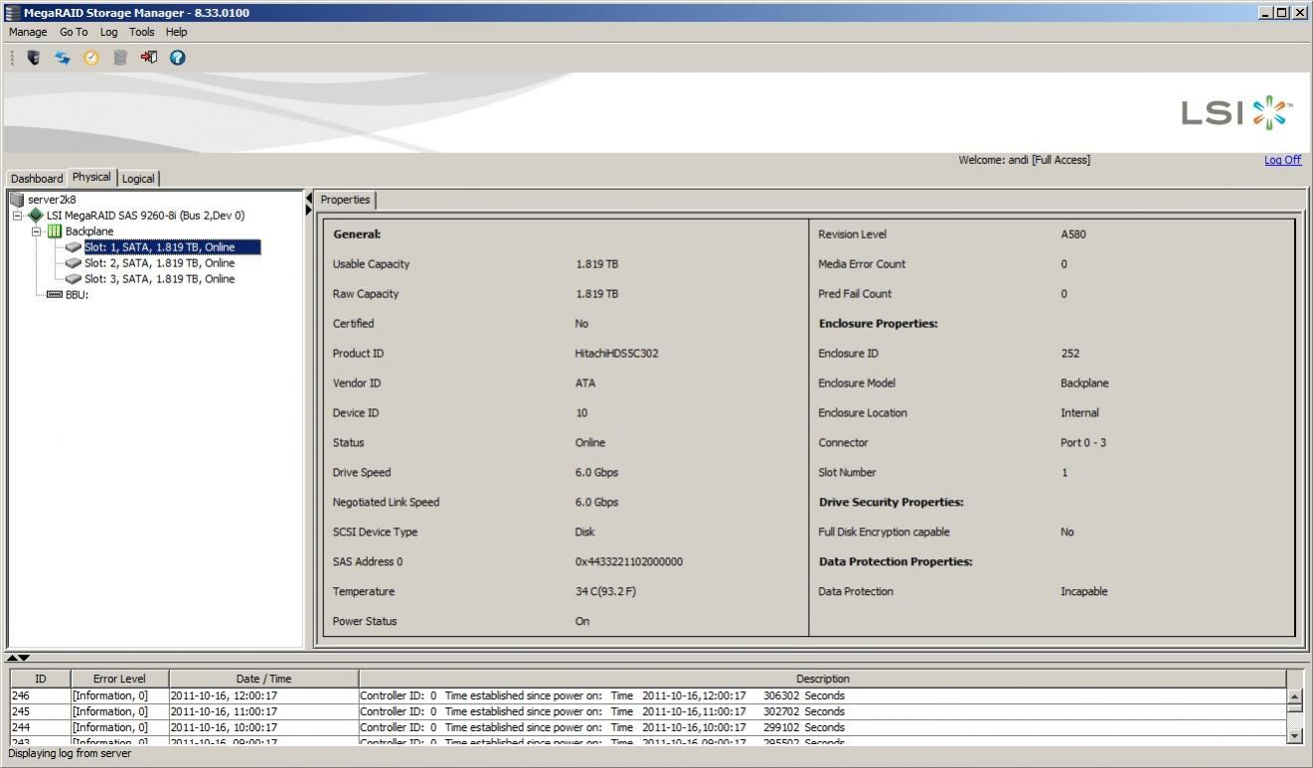Screen dimensions: 1313x768
Task: Click the Slot 1 drive icon
Action: tap(74, 247)
